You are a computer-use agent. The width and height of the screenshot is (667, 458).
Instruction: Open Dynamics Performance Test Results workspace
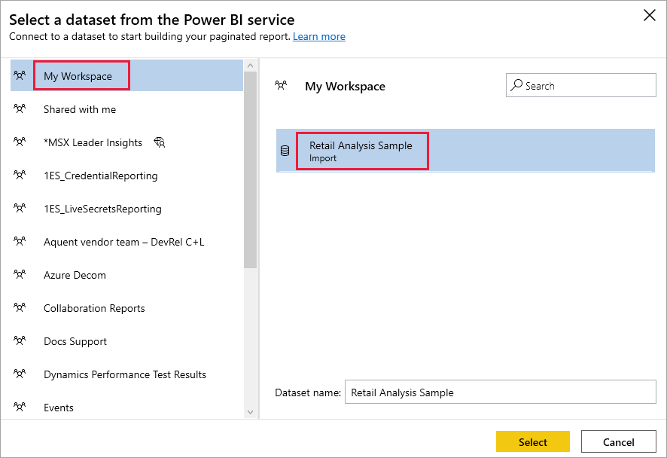click(126, 374)
